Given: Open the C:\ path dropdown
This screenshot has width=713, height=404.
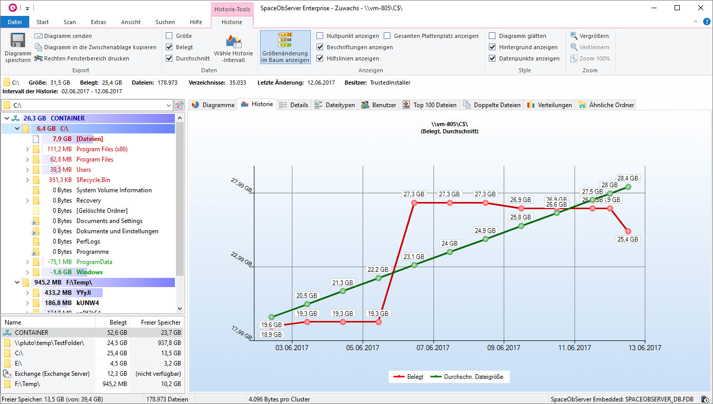Looking at the screenshot, I should (169, 106).
